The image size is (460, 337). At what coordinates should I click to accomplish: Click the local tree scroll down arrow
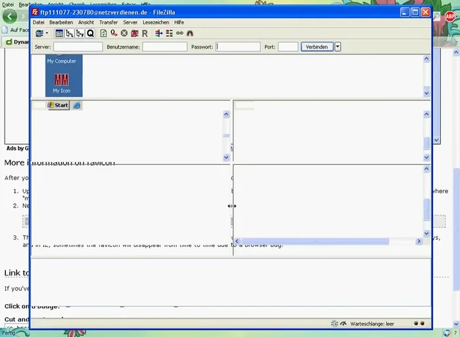pyautogui.click(x=226, y=158)
